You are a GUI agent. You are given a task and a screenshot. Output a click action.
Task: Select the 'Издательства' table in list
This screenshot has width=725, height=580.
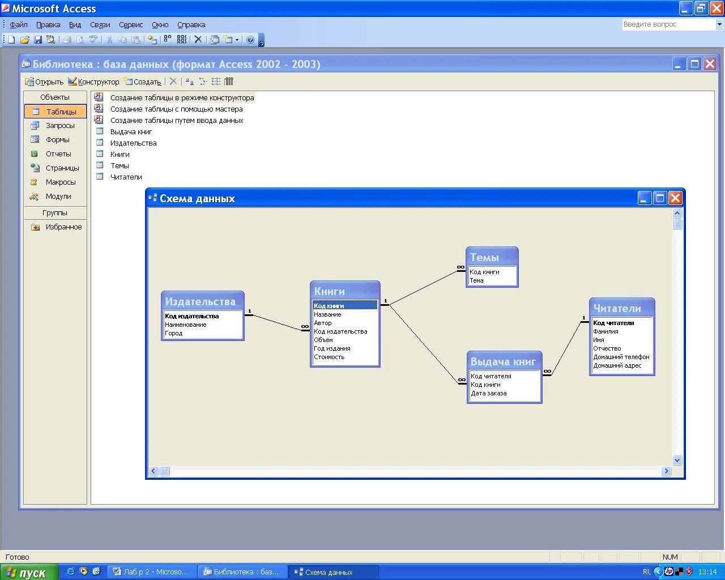pyautogui.click(x=134, y=143)
